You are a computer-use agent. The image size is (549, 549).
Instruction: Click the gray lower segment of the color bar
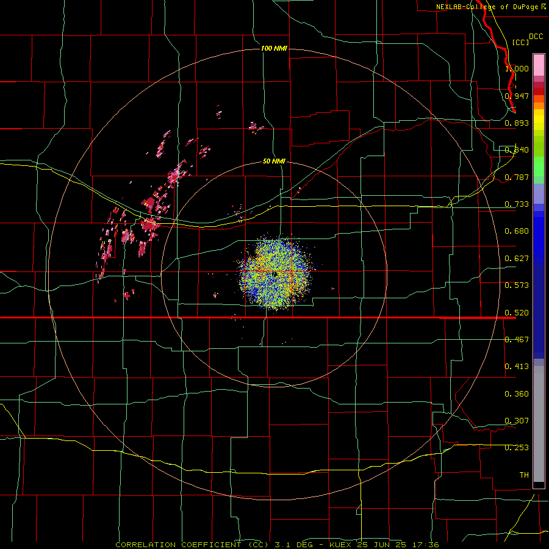coord(539,424)
